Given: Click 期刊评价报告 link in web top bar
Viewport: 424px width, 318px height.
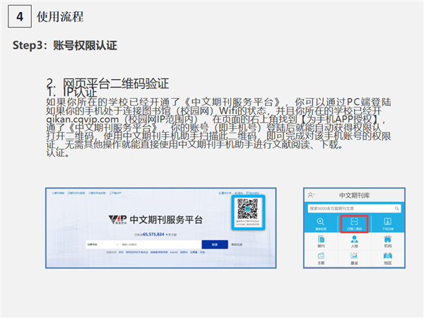Looking at the screenshot, I should [76, 193].
